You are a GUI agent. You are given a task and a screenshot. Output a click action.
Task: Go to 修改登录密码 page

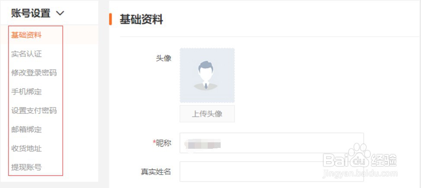pos(34,73)
